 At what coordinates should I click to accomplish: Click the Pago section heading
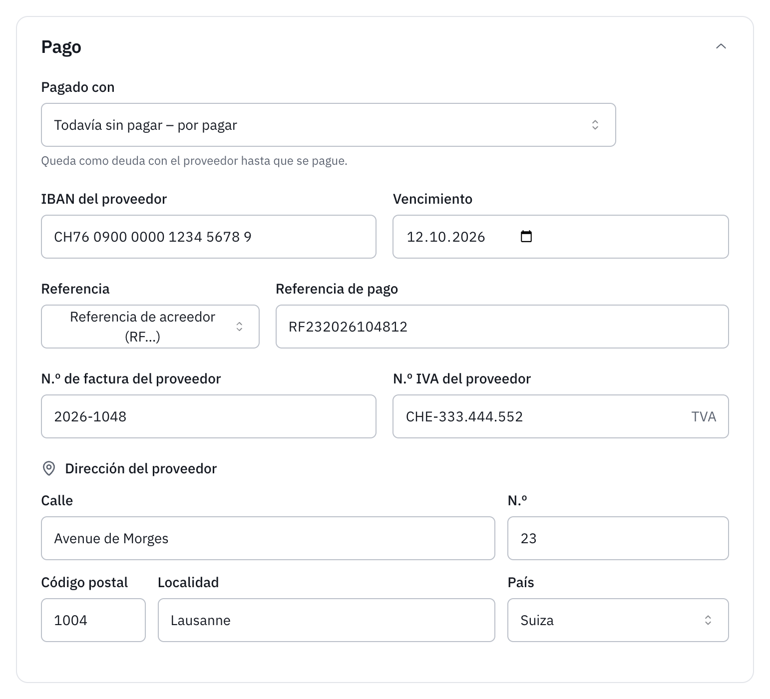[61, 47]
